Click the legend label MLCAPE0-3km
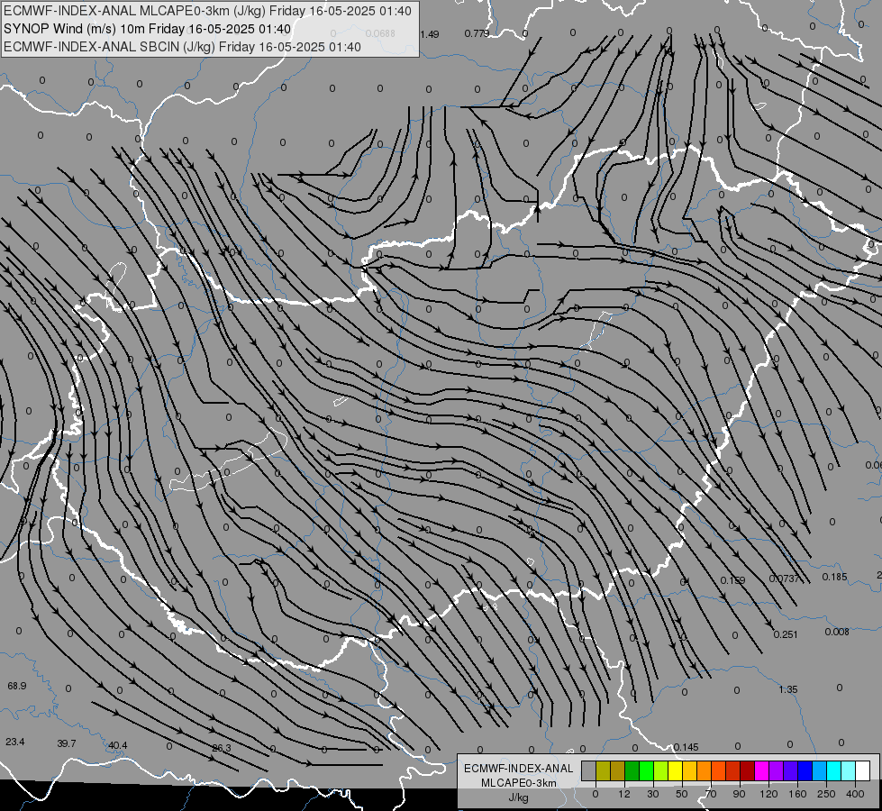This screenshot has width=882, height=811. click(x=519, y=783)
